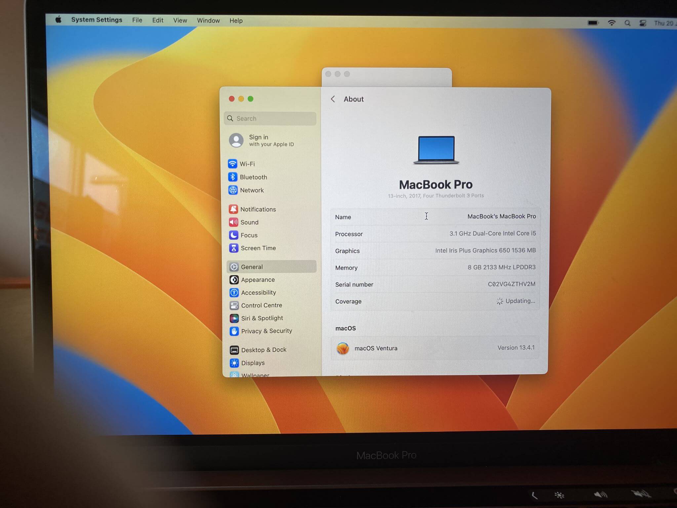
Task: Click the Touch Bar volume key
Action: tap(600, 495)
